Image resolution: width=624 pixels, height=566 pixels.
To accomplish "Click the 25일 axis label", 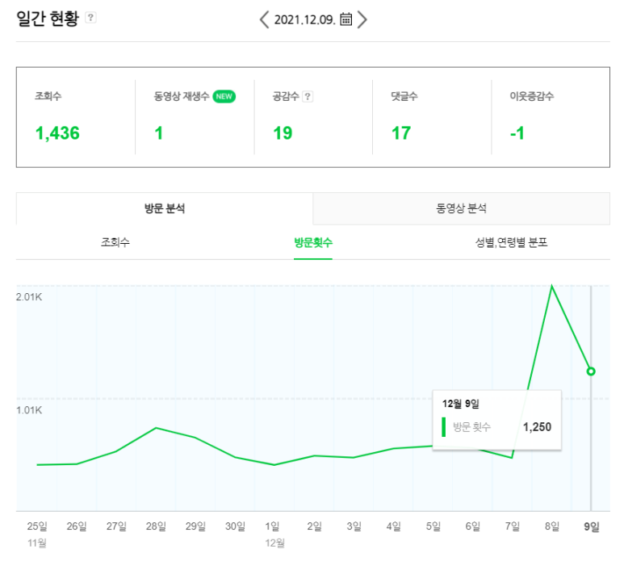I will (37, 526).
